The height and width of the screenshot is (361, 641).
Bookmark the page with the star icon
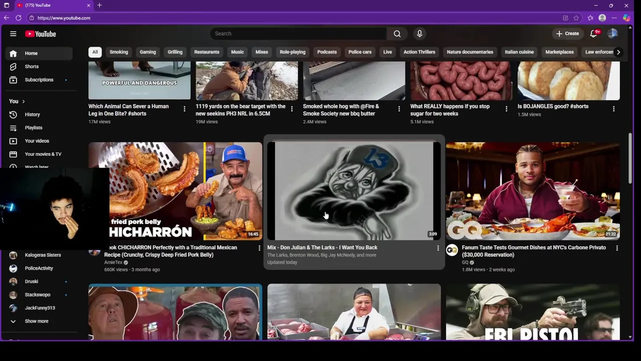pos(576,18)
